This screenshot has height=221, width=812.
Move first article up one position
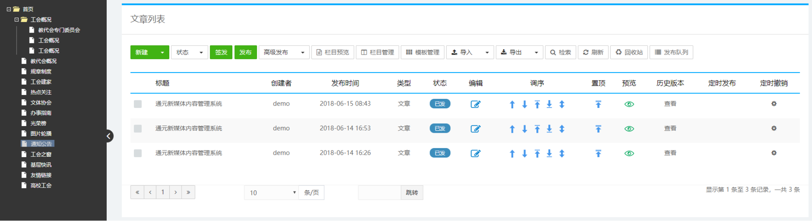click(x=512, y=104)
